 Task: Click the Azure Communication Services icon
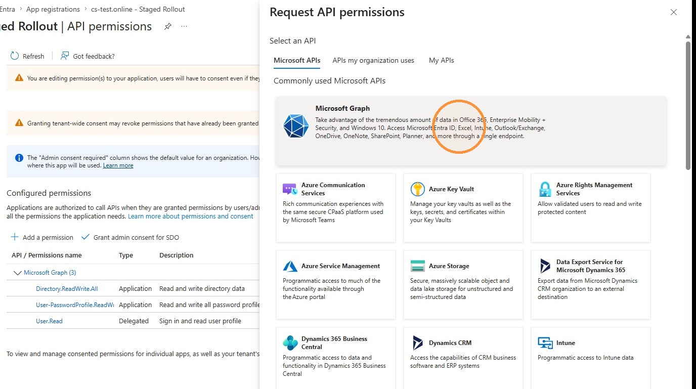click(x=289, y=189)
